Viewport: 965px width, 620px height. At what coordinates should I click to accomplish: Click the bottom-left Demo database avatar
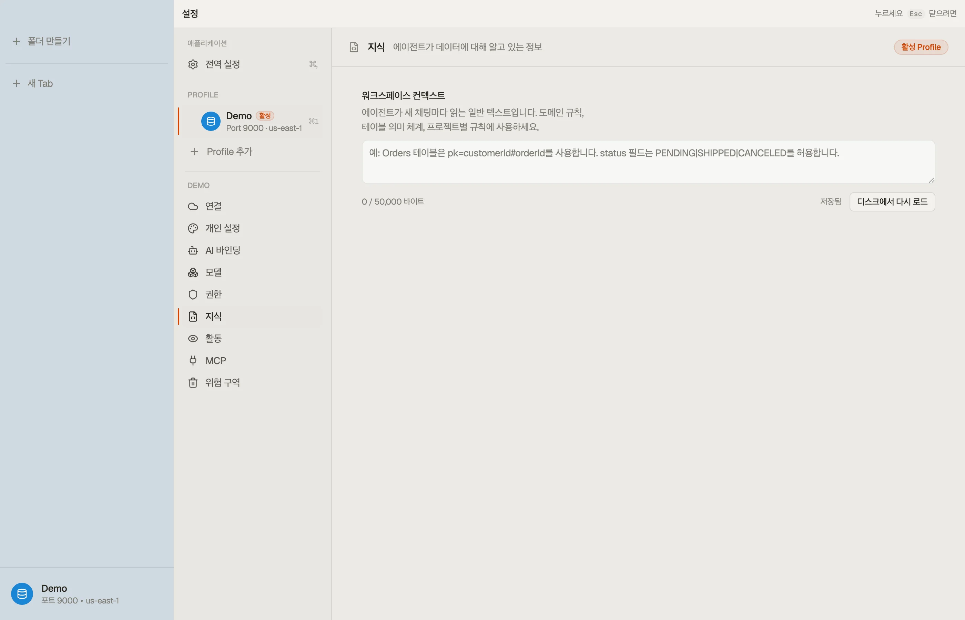pyautogui.click(x=22, y=594)
